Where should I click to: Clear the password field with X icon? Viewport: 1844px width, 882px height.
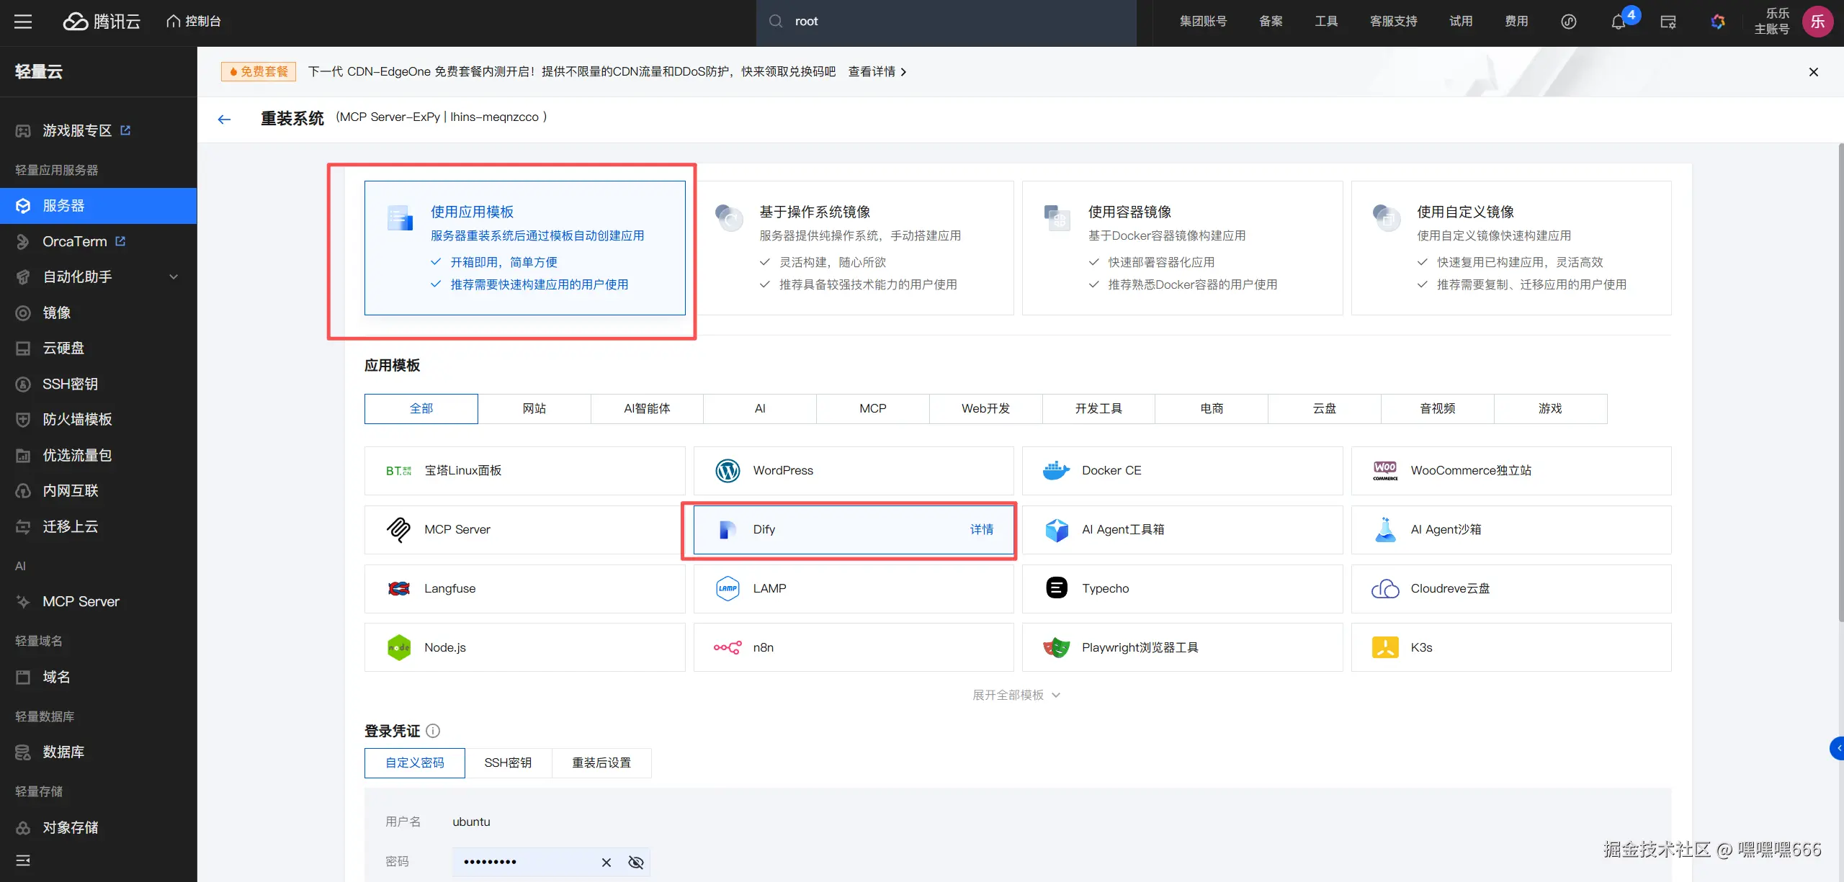click(607, 863)
